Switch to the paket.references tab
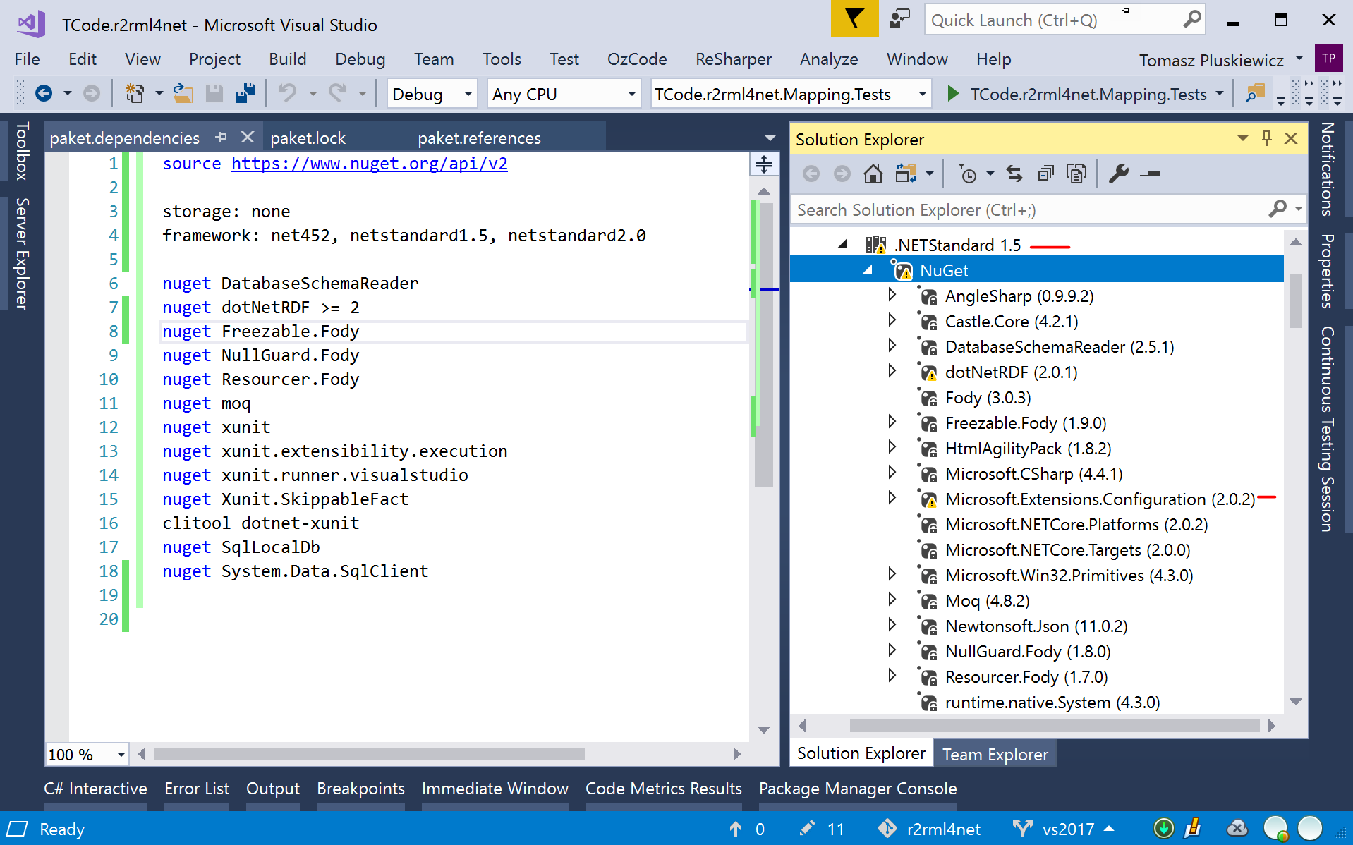1353x845 pixels. click(x=480, y=138)
